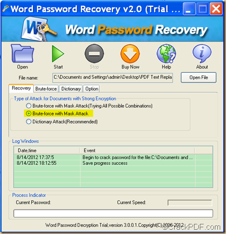
Task: Click the 'Begin to crack password' event entry
Action: click(x=138, y=157)
